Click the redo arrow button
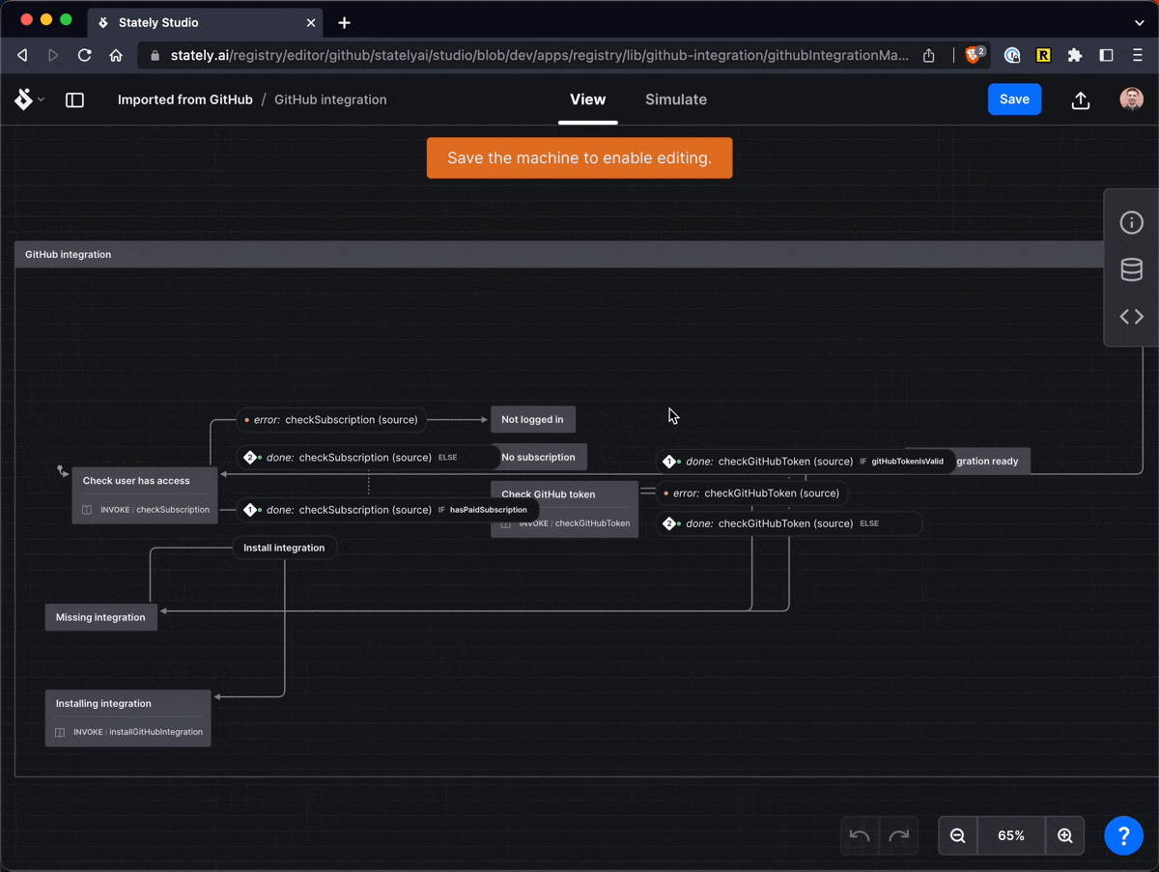The image size is (1159, 872). click(x=899, y=835)
